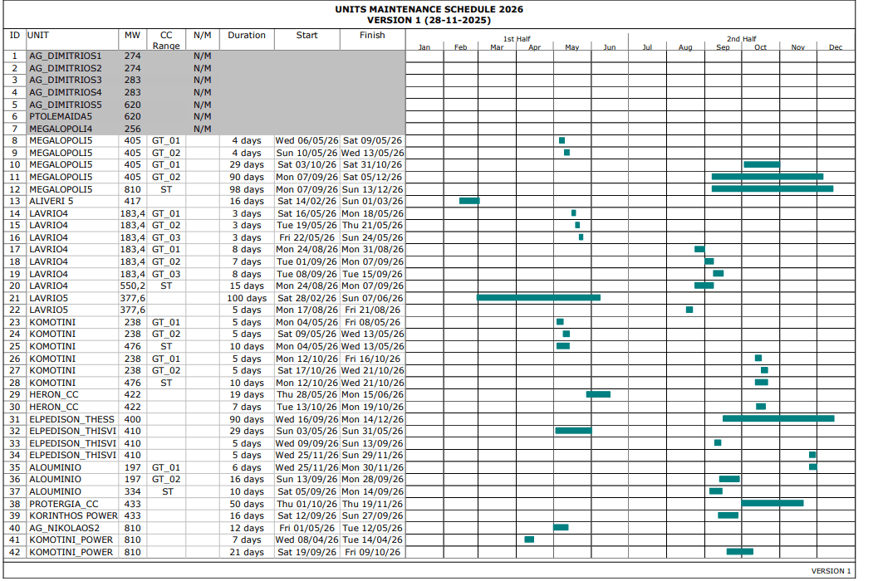This screenshot has height=581, width=878.
Task: Click the '50 days' duration cell
Action: pos(247,504)
